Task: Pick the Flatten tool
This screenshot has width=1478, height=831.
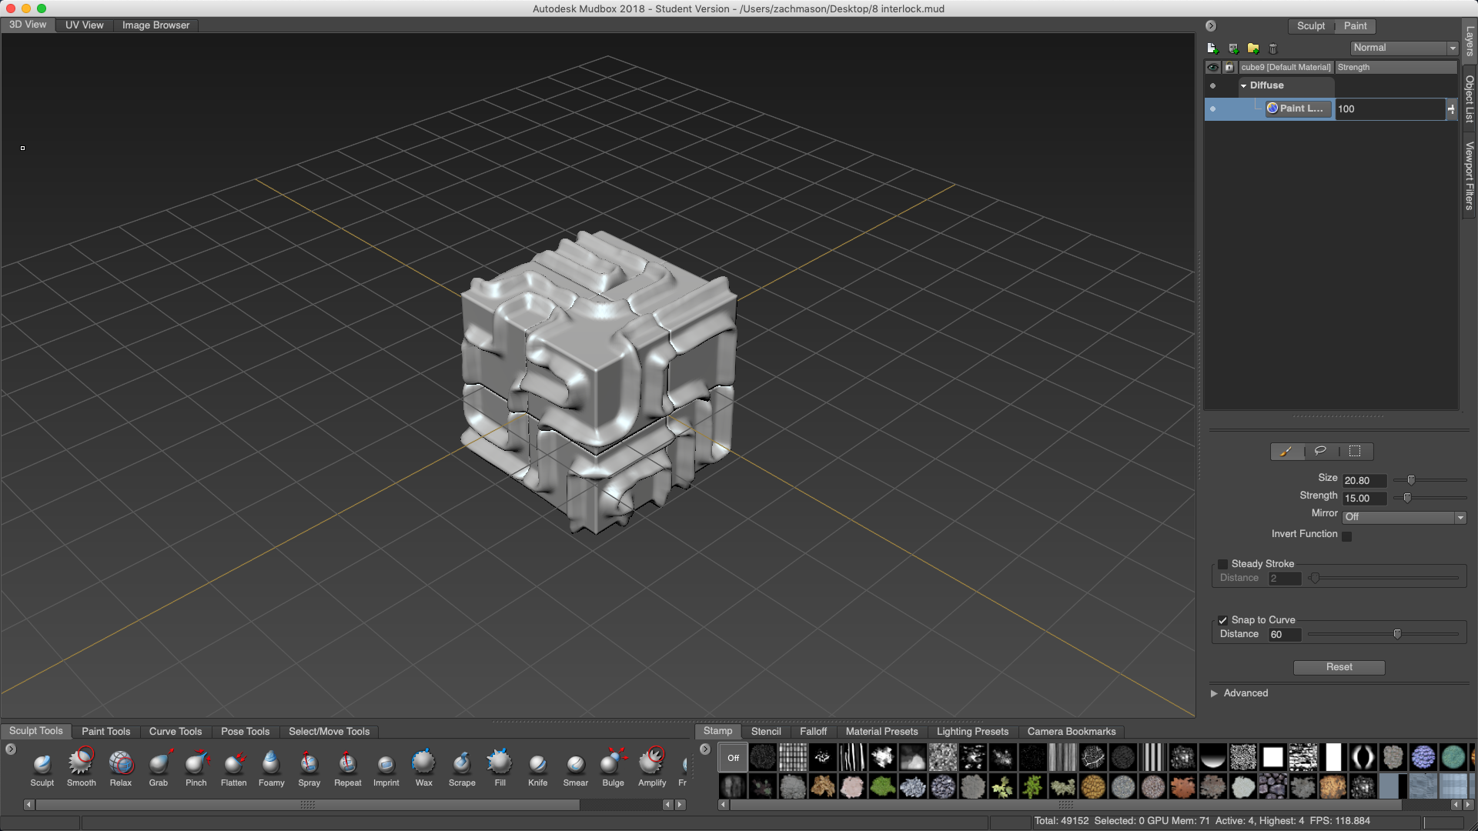Action: (234, 763)
